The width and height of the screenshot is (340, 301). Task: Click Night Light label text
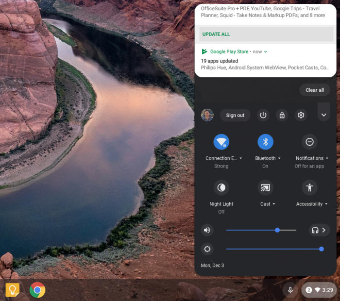[221, 204]
